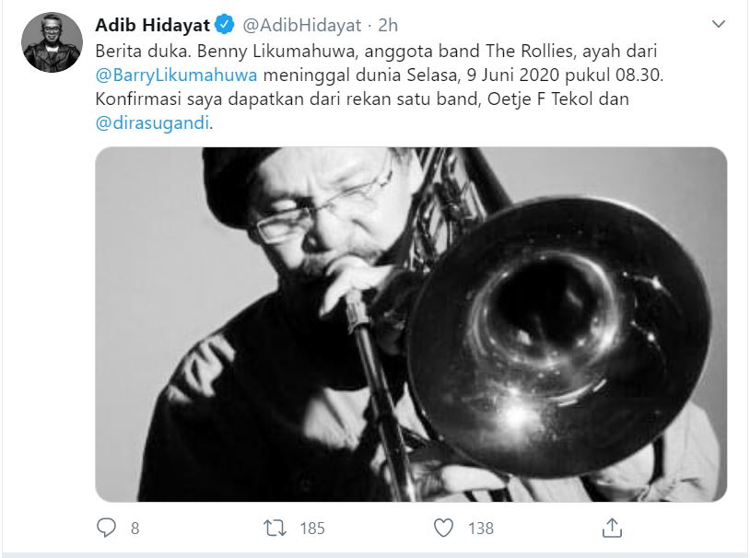750x558 pixels.
Task: Follow the @dirasugandi mention link
Action: tap(153, 122)
